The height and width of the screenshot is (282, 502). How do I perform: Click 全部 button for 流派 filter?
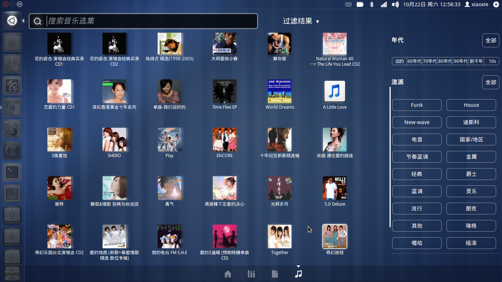click(x=491, y=82)
